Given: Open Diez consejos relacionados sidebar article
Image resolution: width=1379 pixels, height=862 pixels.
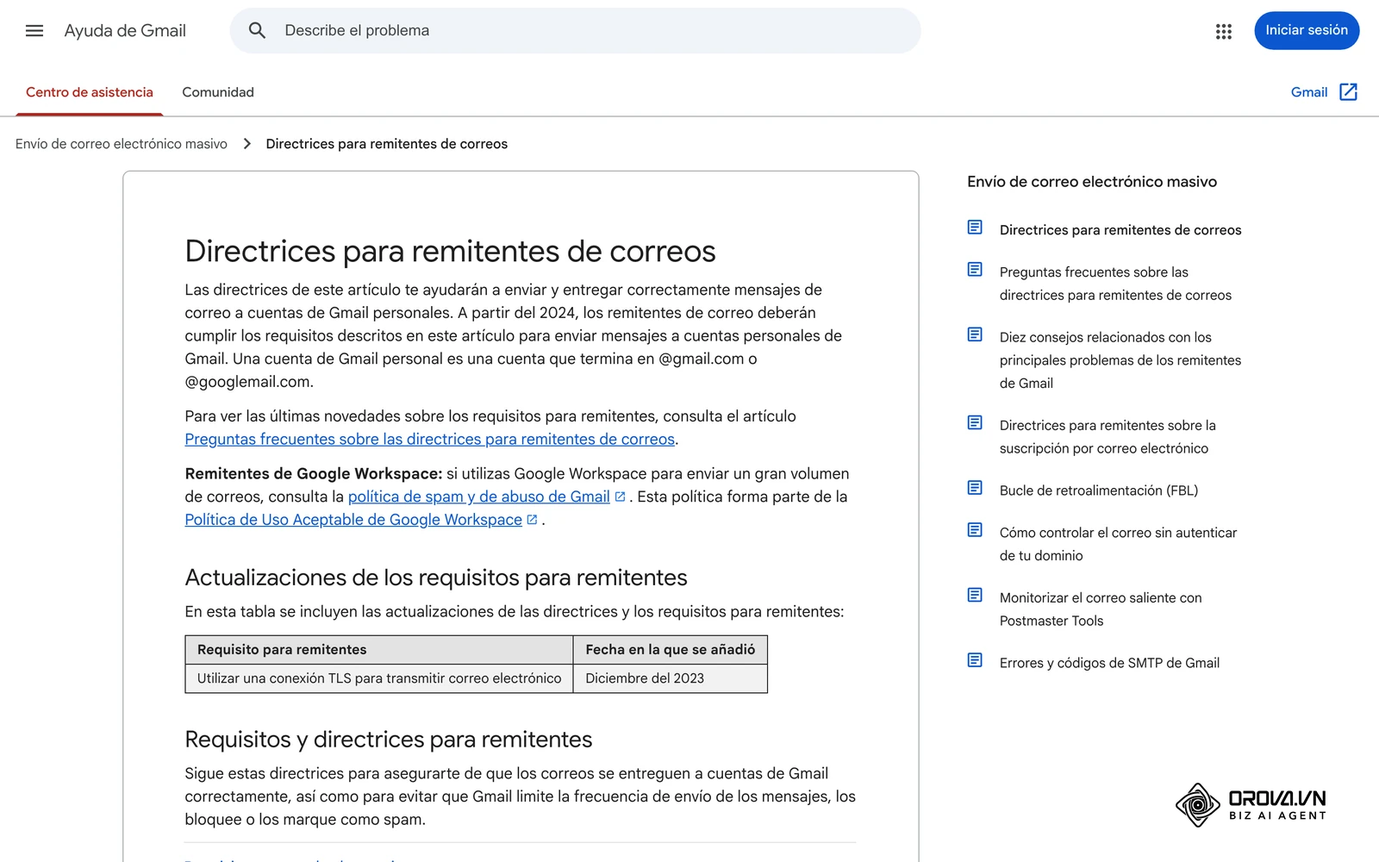Looking at the screenshot, I should (x=1120, y=360).
